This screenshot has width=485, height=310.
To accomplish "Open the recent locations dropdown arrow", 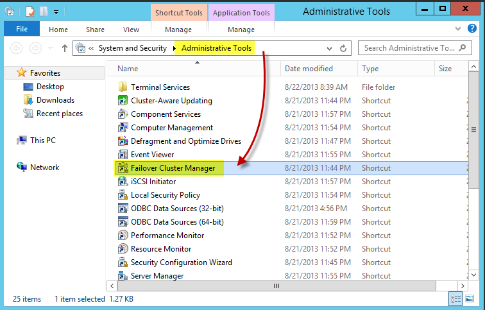I will (x=50, y=48).
